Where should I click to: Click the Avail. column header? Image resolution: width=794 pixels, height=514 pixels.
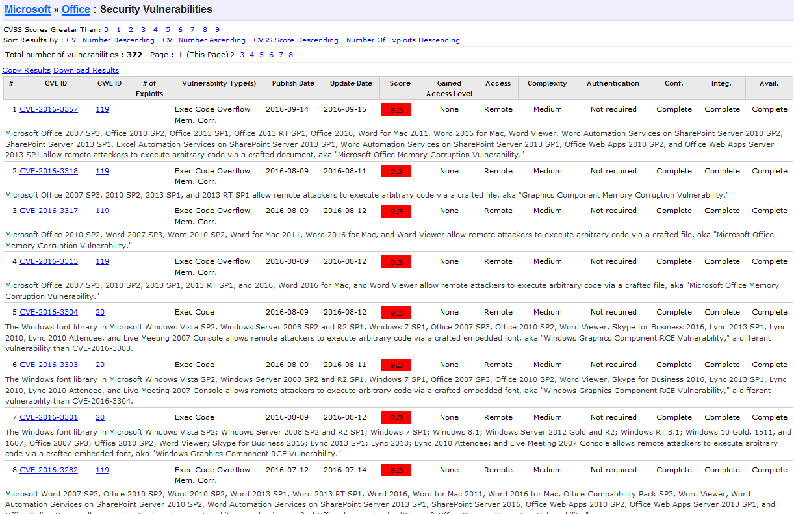click(769, 88)
